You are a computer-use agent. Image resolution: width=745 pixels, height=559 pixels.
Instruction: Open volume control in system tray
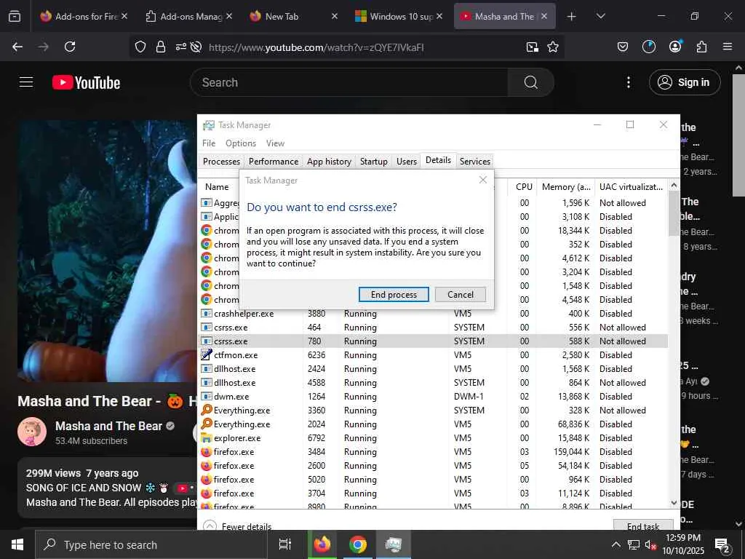tap(650, 544)
